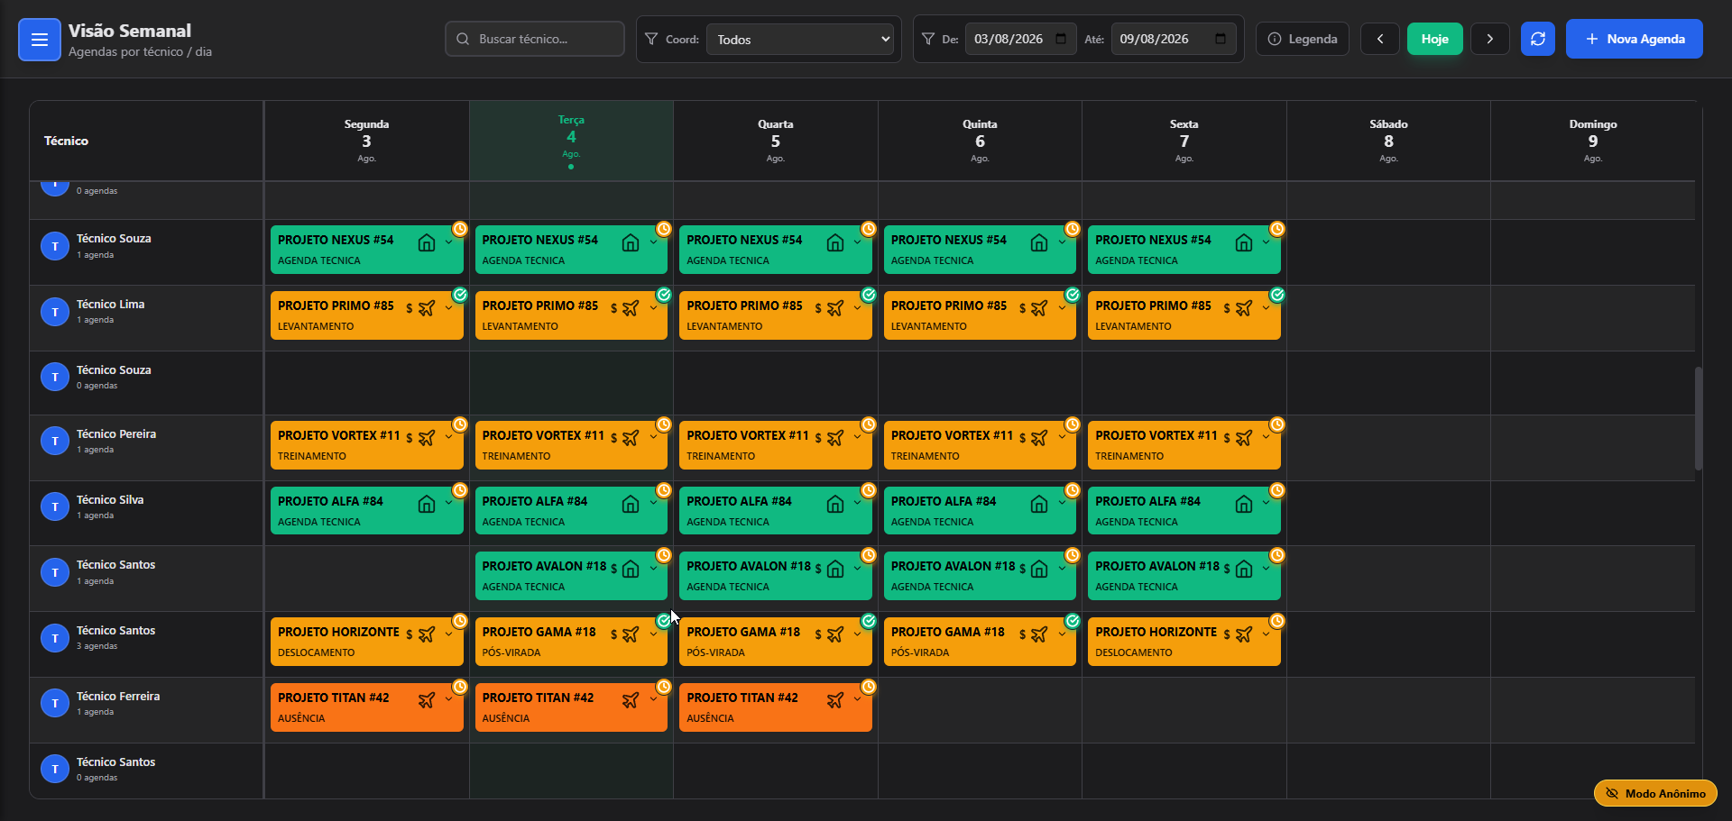Screen dimensions: 1732x821
Task: Click Técnico Ferreira avatar icon
Action: [x=55, y=703]
